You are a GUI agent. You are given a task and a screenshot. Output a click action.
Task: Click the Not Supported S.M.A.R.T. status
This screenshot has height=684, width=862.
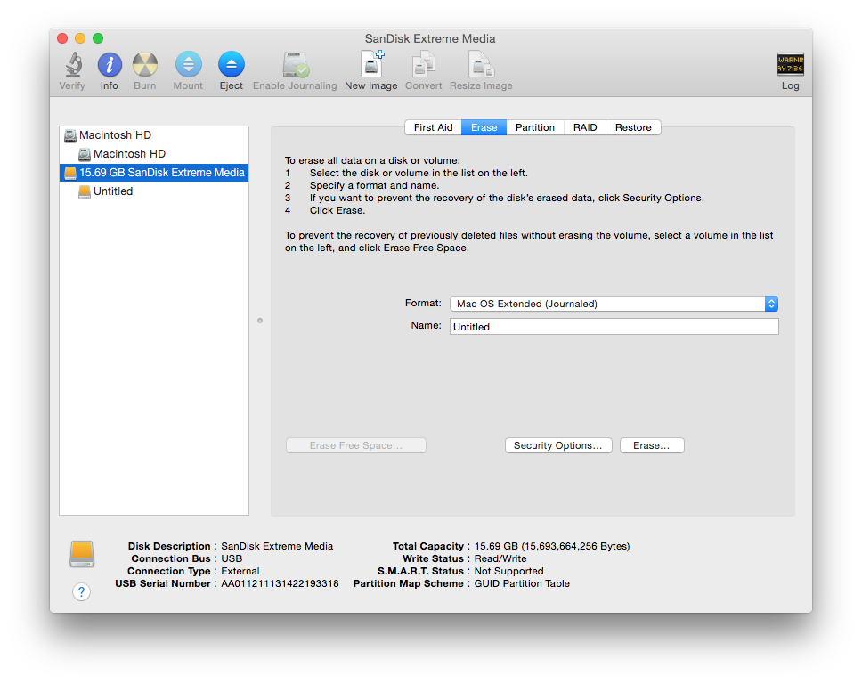[x=508, y=571]
